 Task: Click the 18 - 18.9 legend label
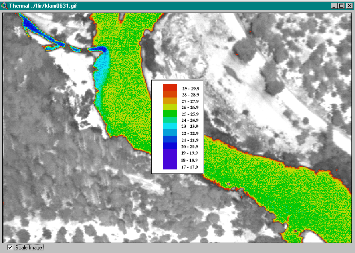[189, 160]
